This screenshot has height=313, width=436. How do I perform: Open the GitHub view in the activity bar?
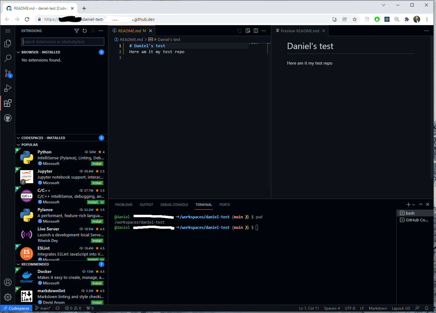click(x=7, y=118)
